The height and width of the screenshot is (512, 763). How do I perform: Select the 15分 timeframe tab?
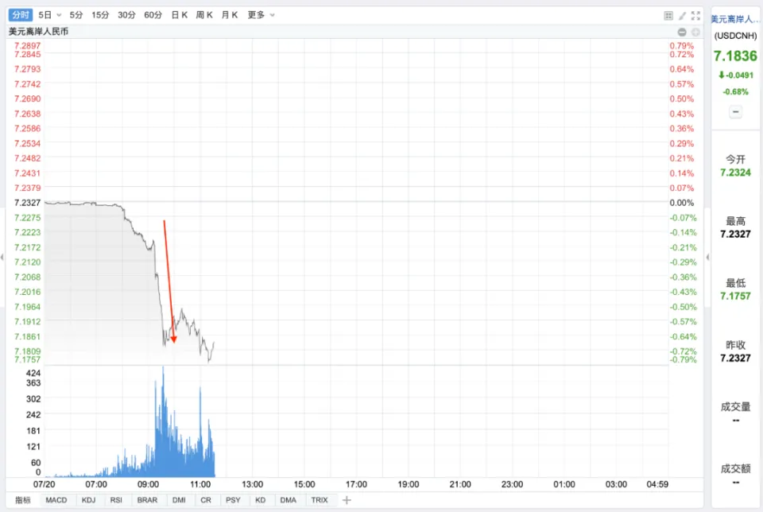pos(101,15)
